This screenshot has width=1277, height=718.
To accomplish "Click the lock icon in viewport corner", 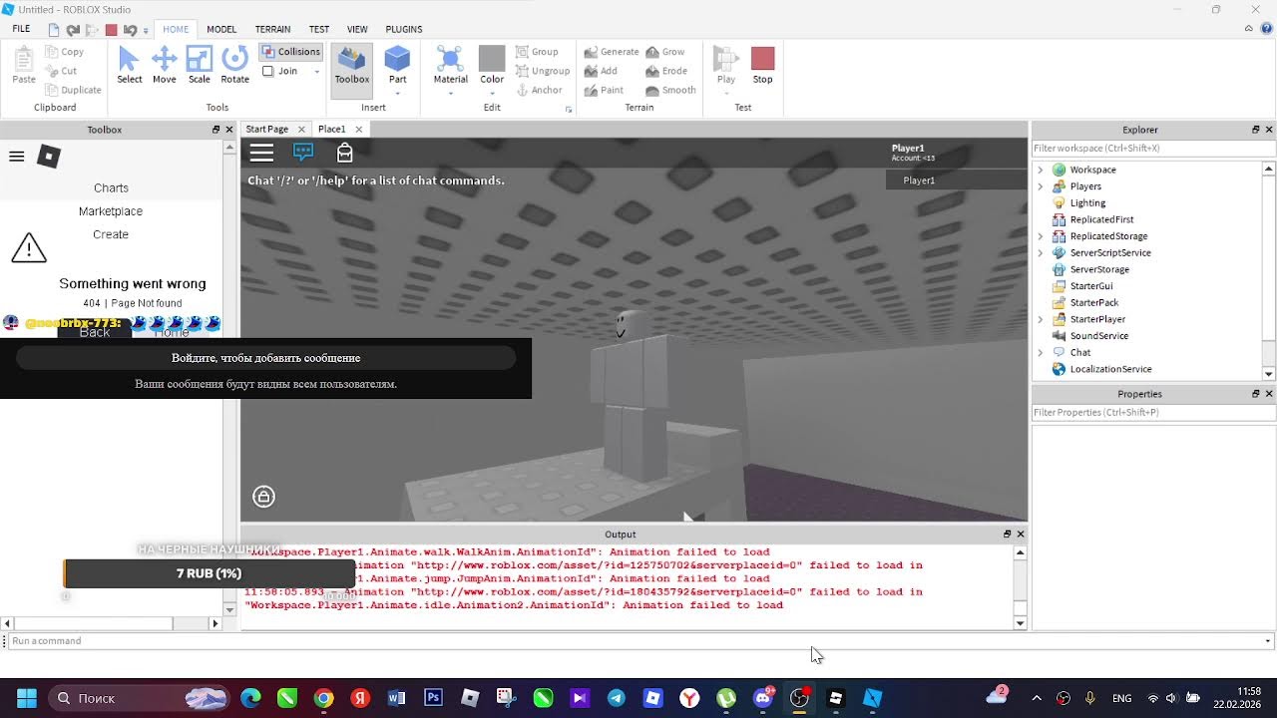I will 263,497.
